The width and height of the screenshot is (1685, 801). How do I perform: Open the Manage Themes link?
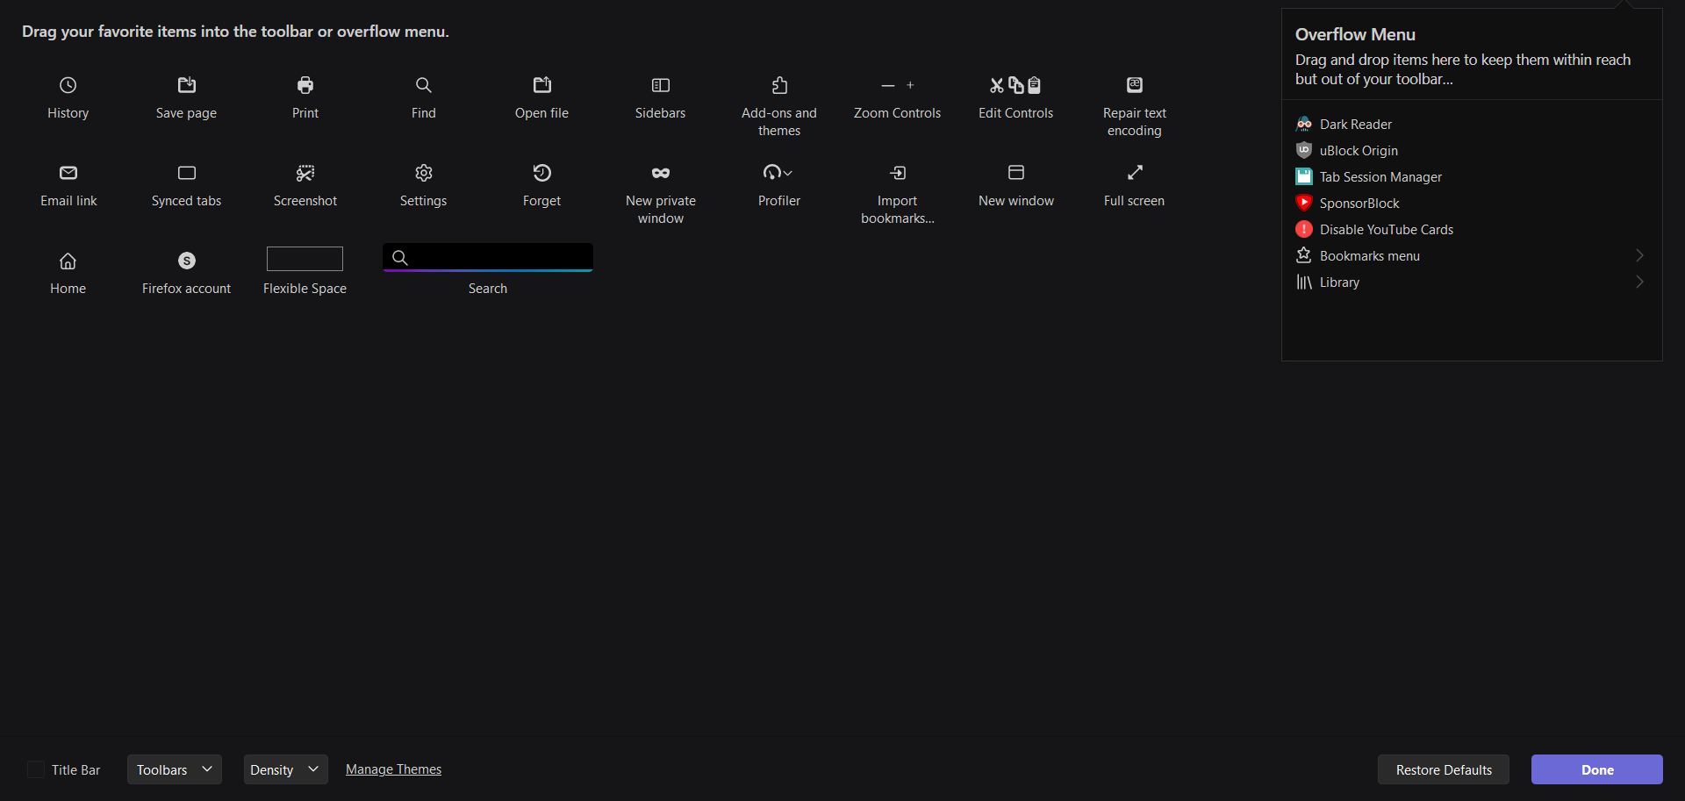393,769
